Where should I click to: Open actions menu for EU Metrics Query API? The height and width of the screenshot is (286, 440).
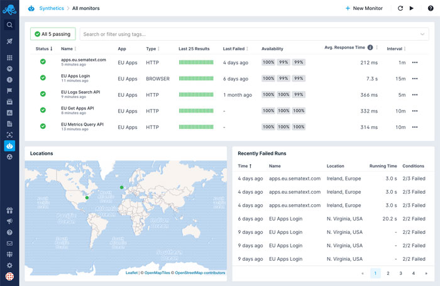[414, 127]
